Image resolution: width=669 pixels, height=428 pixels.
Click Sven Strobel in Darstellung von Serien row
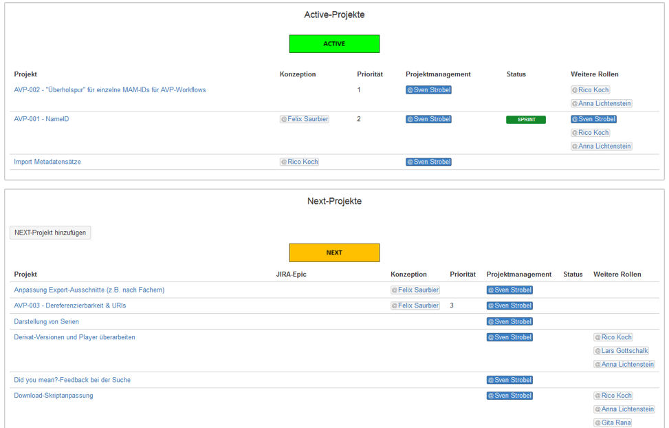click(509, 321)
